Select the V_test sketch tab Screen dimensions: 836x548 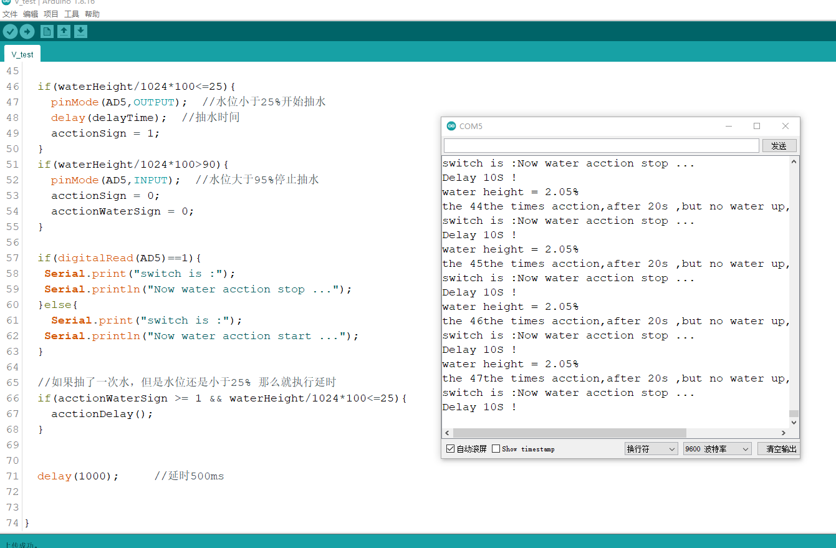click(22, 54)
